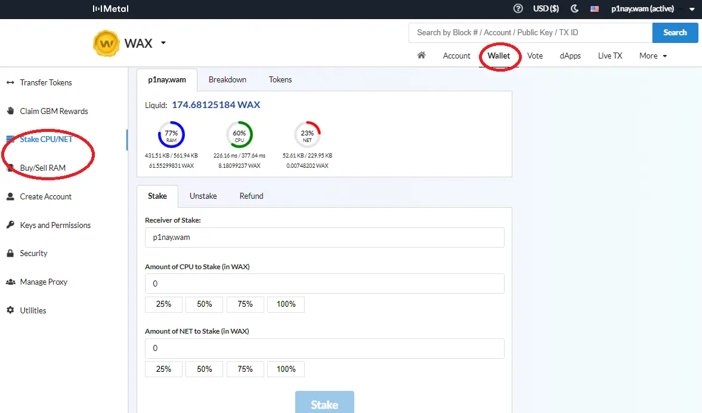Screen dimensions: 702x413
Task: Set CPU stake to 100%
Action: coord(286,304)
